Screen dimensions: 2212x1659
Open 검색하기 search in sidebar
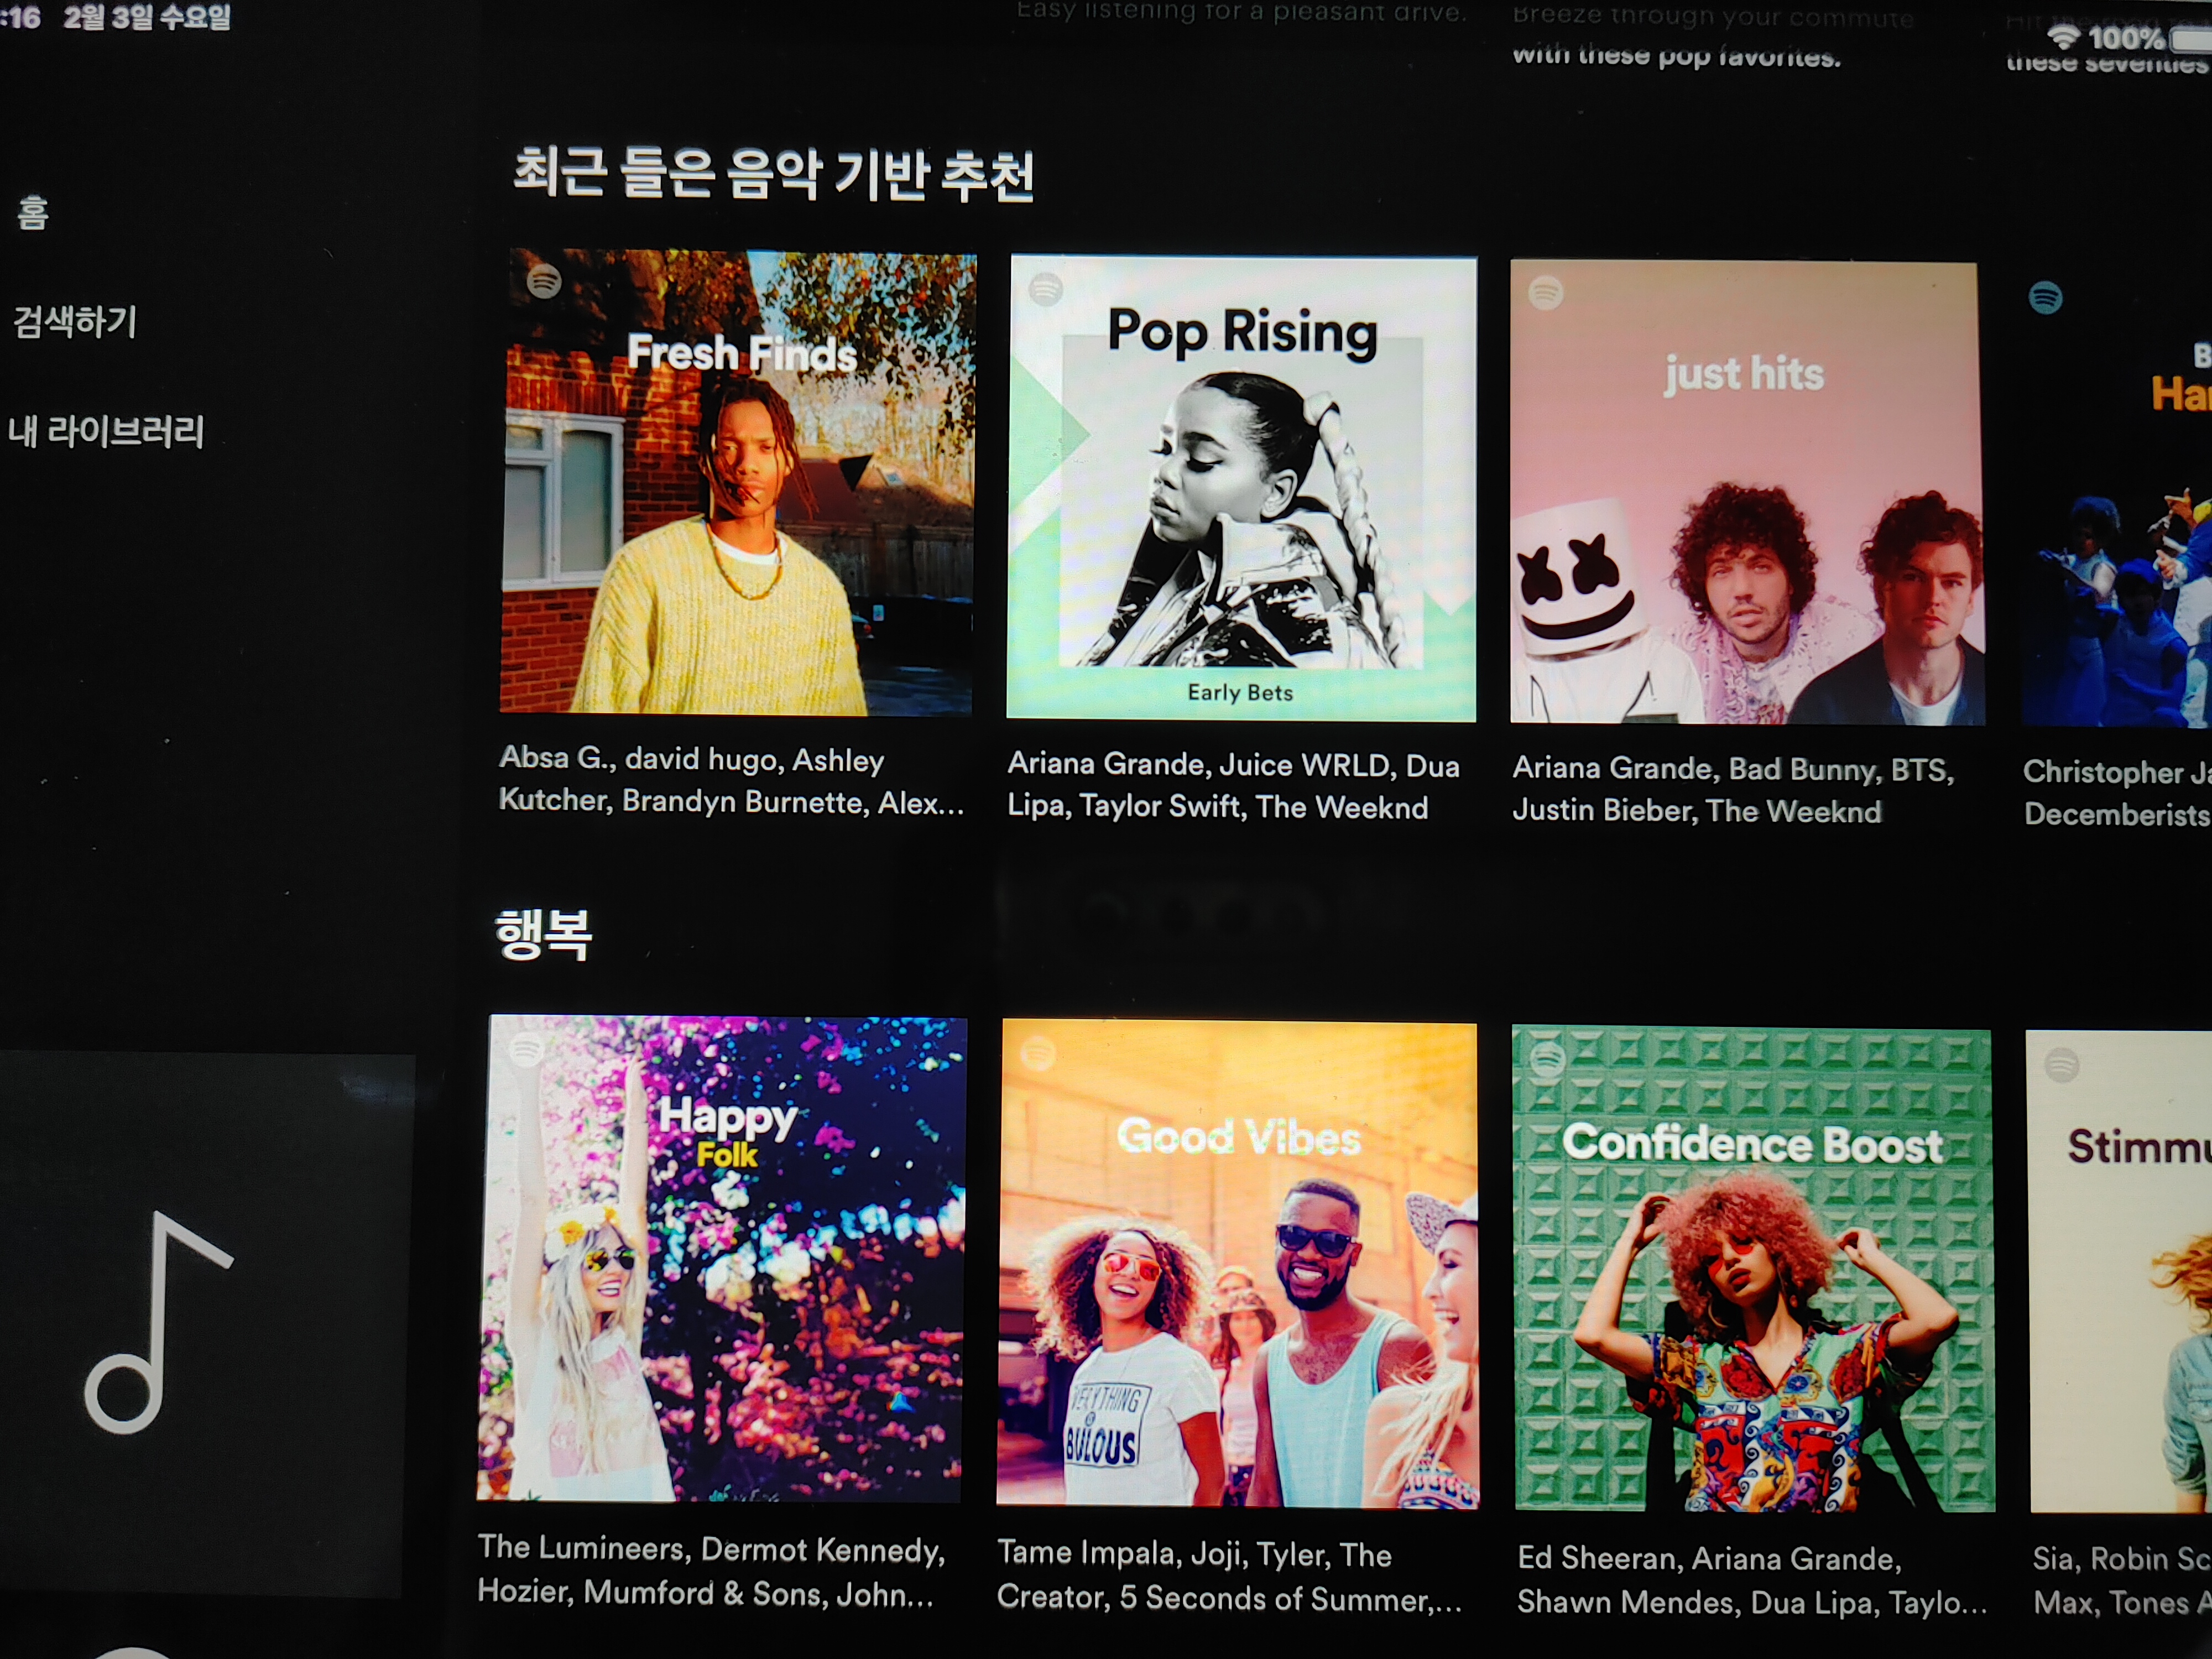[75, 322]
